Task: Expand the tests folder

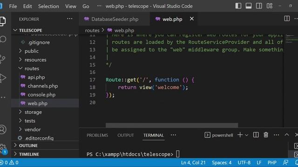Action: pos(45,121)
